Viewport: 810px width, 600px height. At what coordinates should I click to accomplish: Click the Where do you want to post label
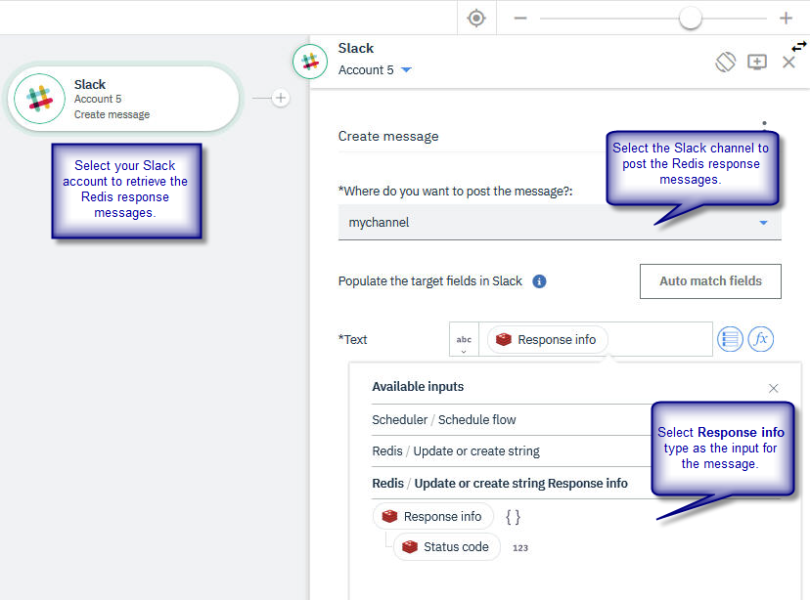[x=455, y=192]
